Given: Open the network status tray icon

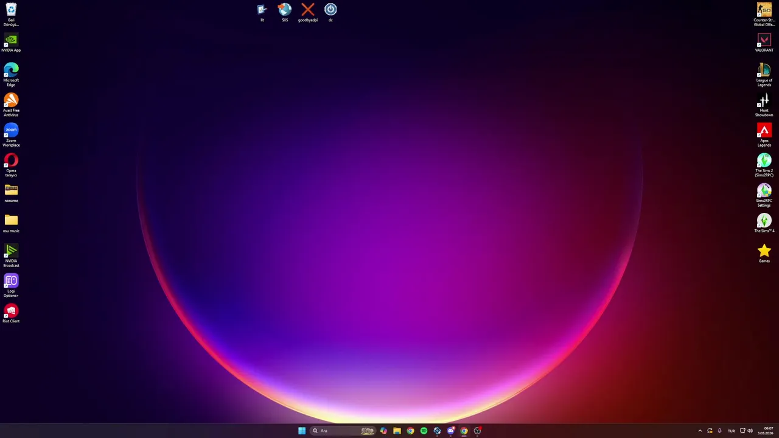Looking at the screenshot, I should pyautogui.click(x=742, y=431).
